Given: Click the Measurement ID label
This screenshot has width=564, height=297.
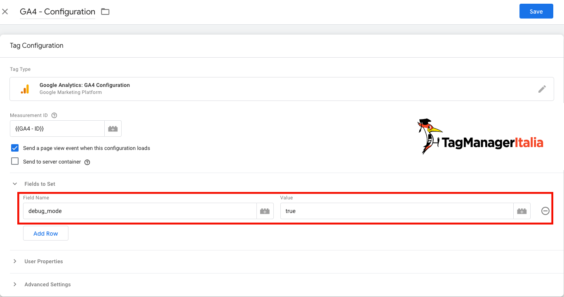Looking at the screenshot, I should point(29,116).
